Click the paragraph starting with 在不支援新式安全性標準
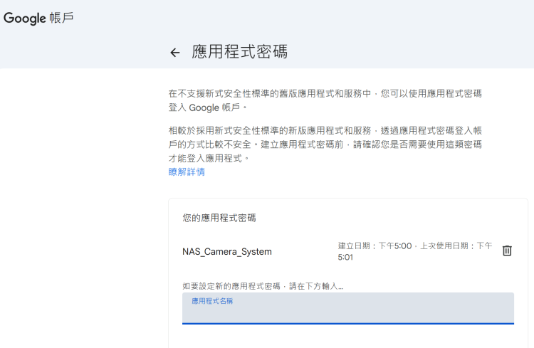Screen dimensions: 534x348 coord(325,100)
